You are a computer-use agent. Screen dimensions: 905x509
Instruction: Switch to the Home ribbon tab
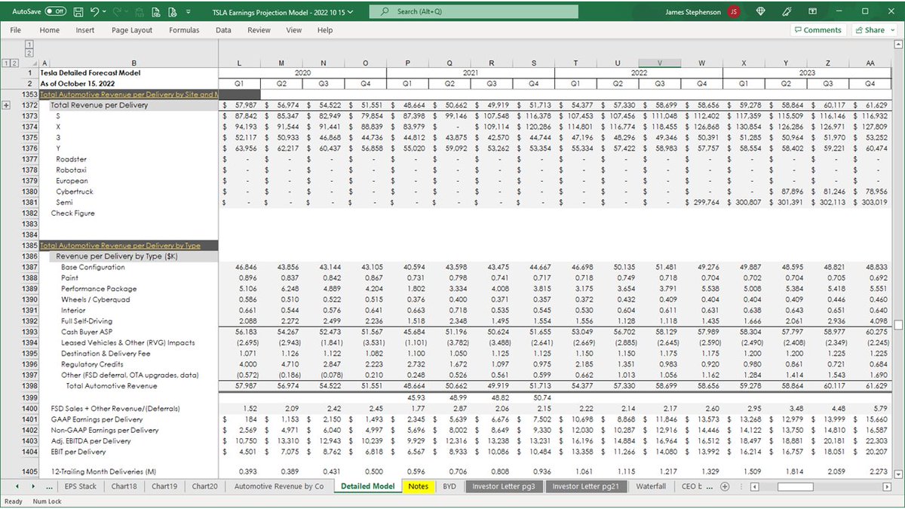50,30
